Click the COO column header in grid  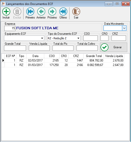[52, 56]
